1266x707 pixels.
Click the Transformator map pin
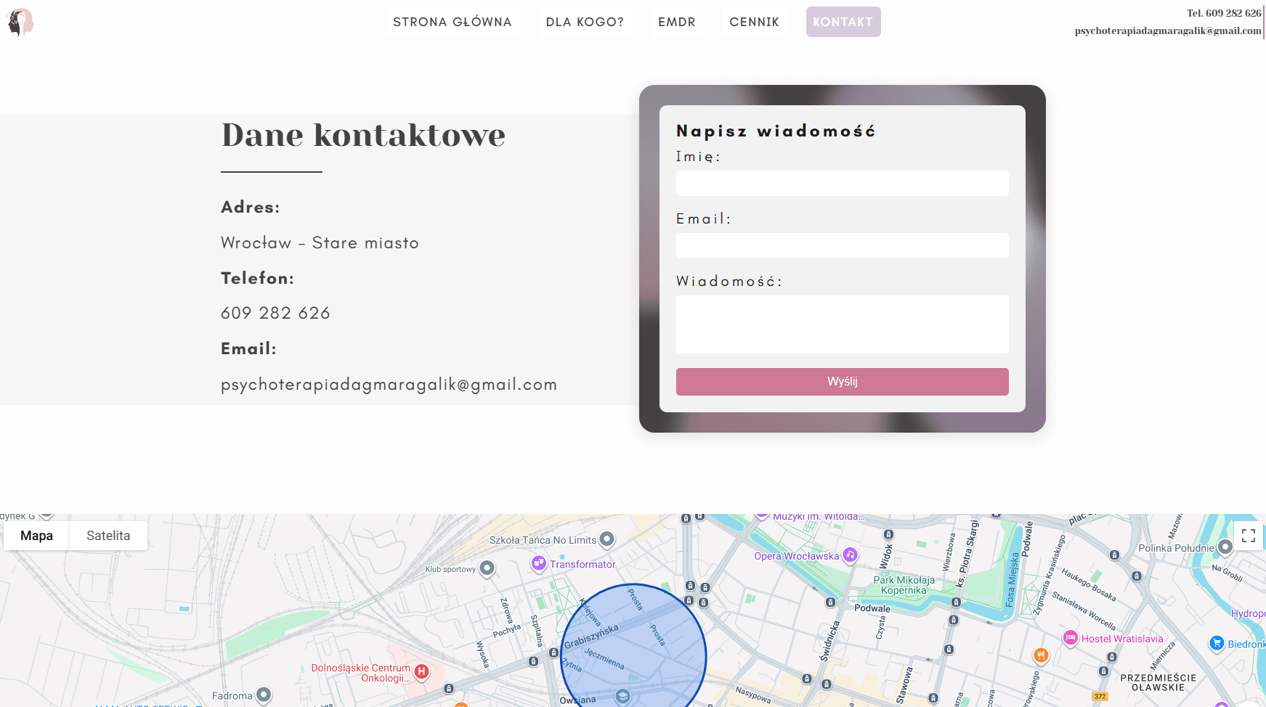538,563
